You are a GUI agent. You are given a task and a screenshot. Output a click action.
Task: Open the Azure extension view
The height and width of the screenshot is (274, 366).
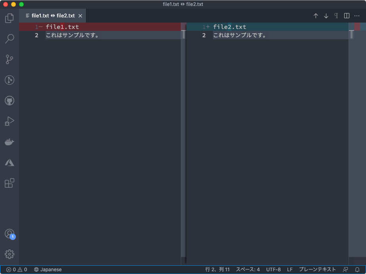[9, 162]
